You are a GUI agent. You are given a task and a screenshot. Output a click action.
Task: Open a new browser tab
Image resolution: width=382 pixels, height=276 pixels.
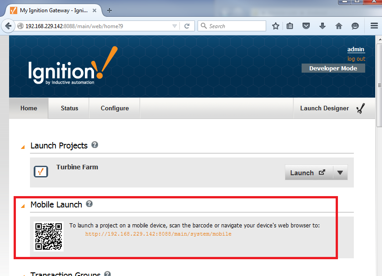[109, 10]
